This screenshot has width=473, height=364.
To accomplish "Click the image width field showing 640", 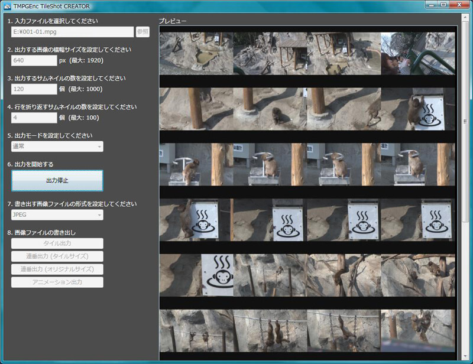I will pos(34,60).
